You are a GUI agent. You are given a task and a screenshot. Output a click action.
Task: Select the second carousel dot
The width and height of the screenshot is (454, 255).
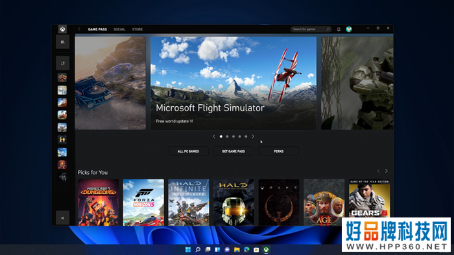(227, 137)
